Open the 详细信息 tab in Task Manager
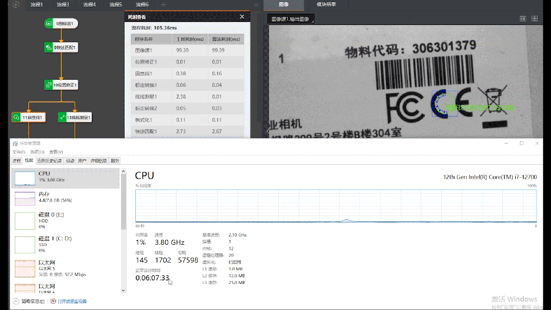The height and width of the screenshot is (310, 551). 99,160
